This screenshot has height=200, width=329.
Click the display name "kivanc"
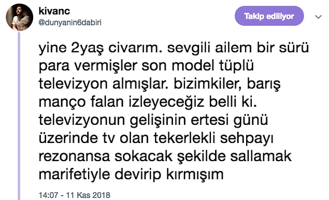click(x=54, y=11)
